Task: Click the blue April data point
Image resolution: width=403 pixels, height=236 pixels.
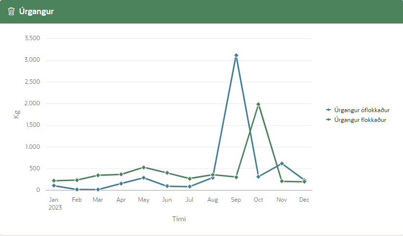Action: 121,184
